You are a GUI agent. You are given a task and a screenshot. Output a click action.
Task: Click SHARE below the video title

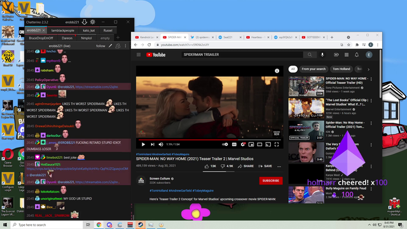tap(245, 166)
